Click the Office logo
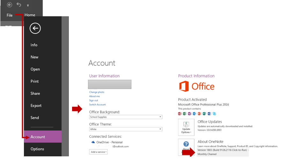Image resolution: width=288 pixels, height=164 pixels. click(x=197, y=86)
